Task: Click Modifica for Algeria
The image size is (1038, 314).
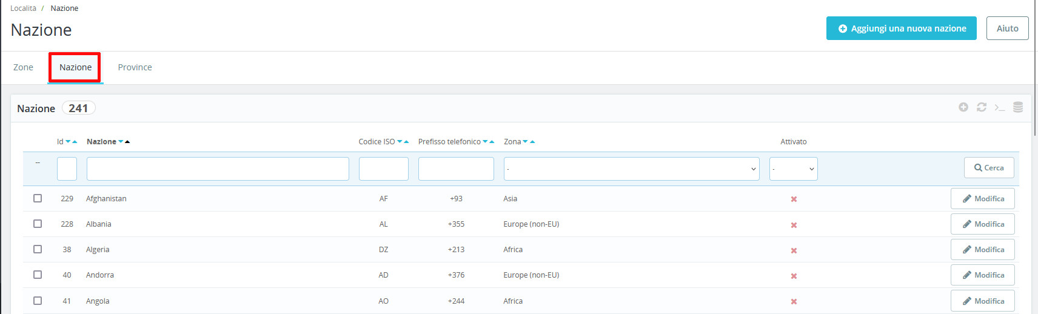Action: (x=983, y=250)
